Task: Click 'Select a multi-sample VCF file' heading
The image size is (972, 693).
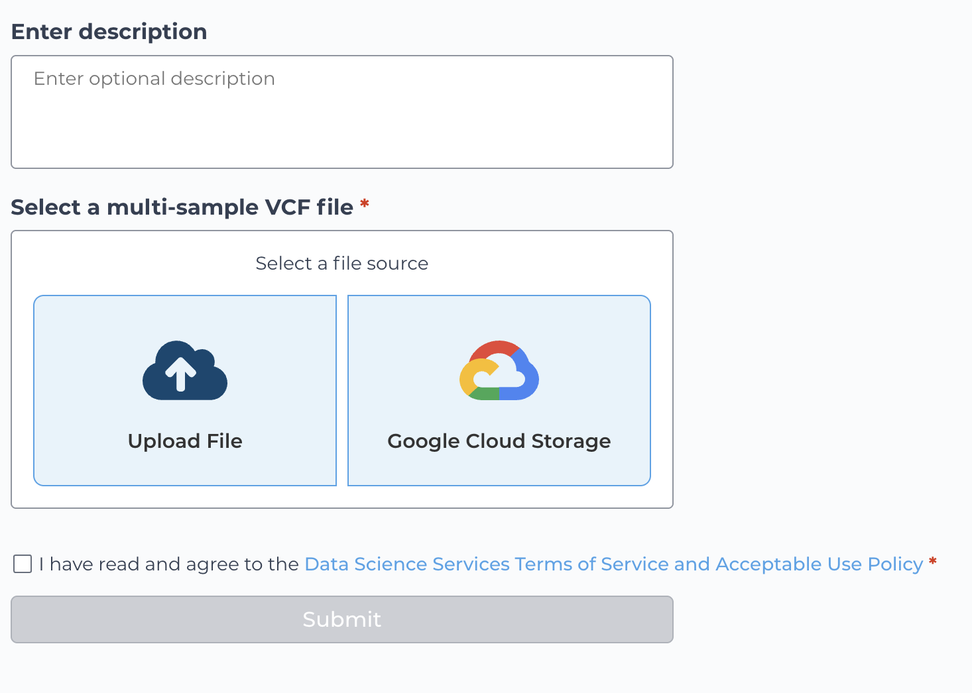Action: point(182,207)
